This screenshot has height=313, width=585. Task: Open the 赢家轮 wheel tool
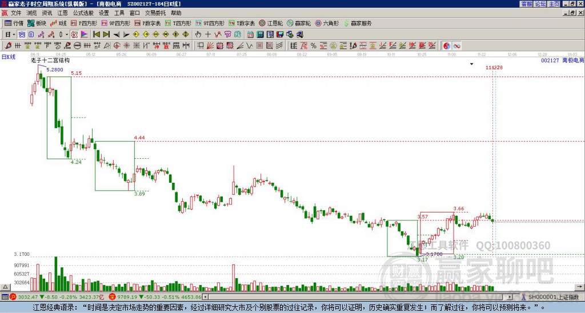click(x=299, y=23)
